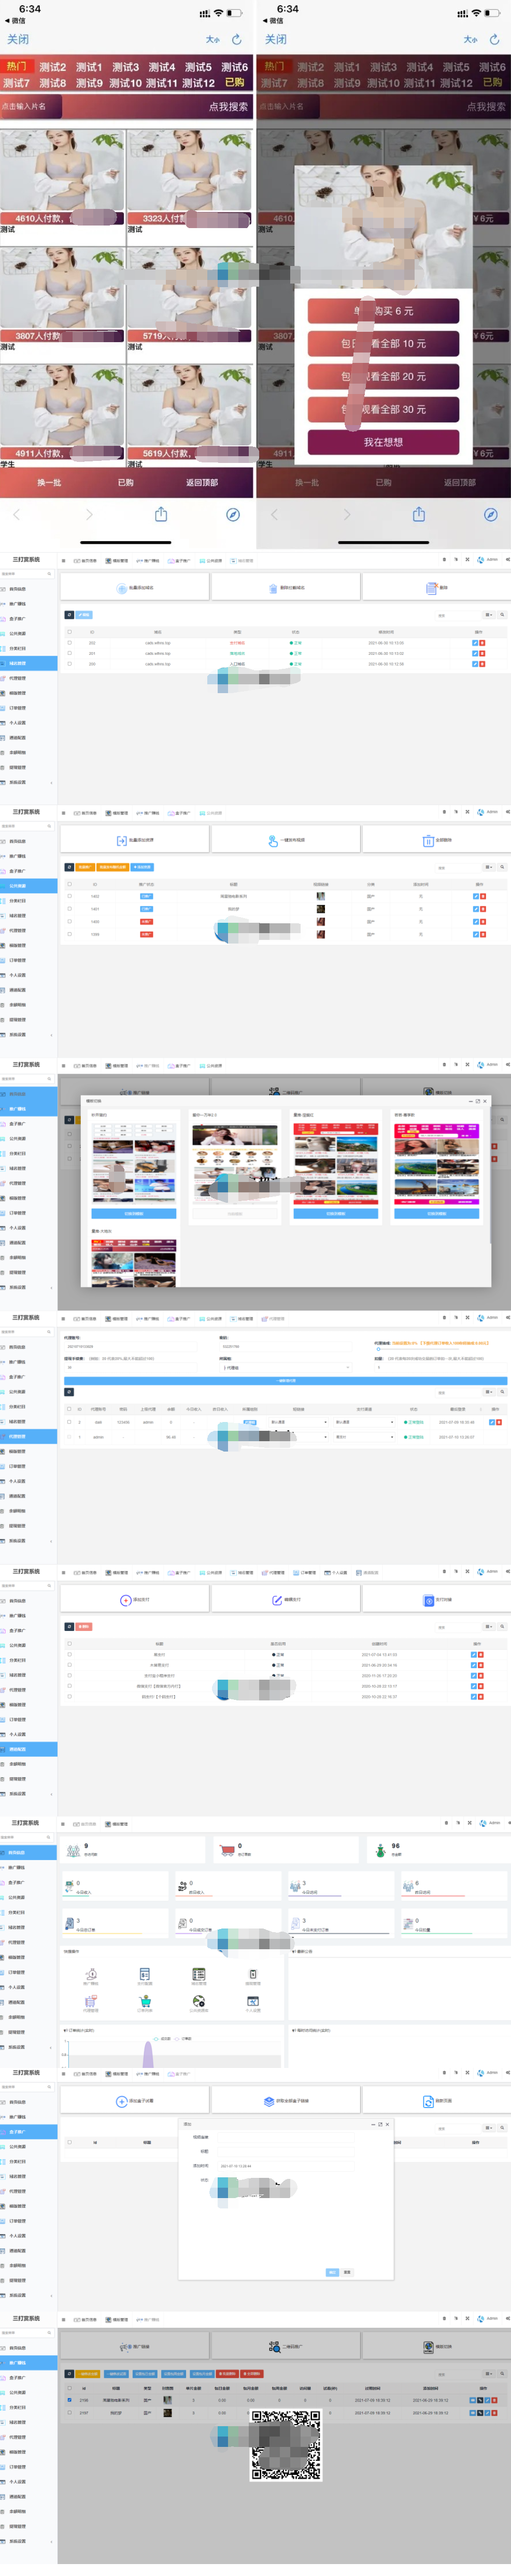Open Safari compass icon on right phone

(x=490, y=514)
